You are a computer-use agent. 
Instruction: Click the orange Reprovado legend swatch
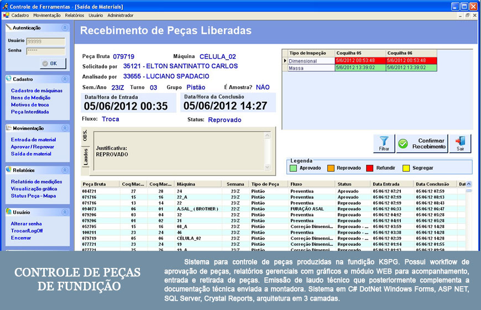coord(331,168)
